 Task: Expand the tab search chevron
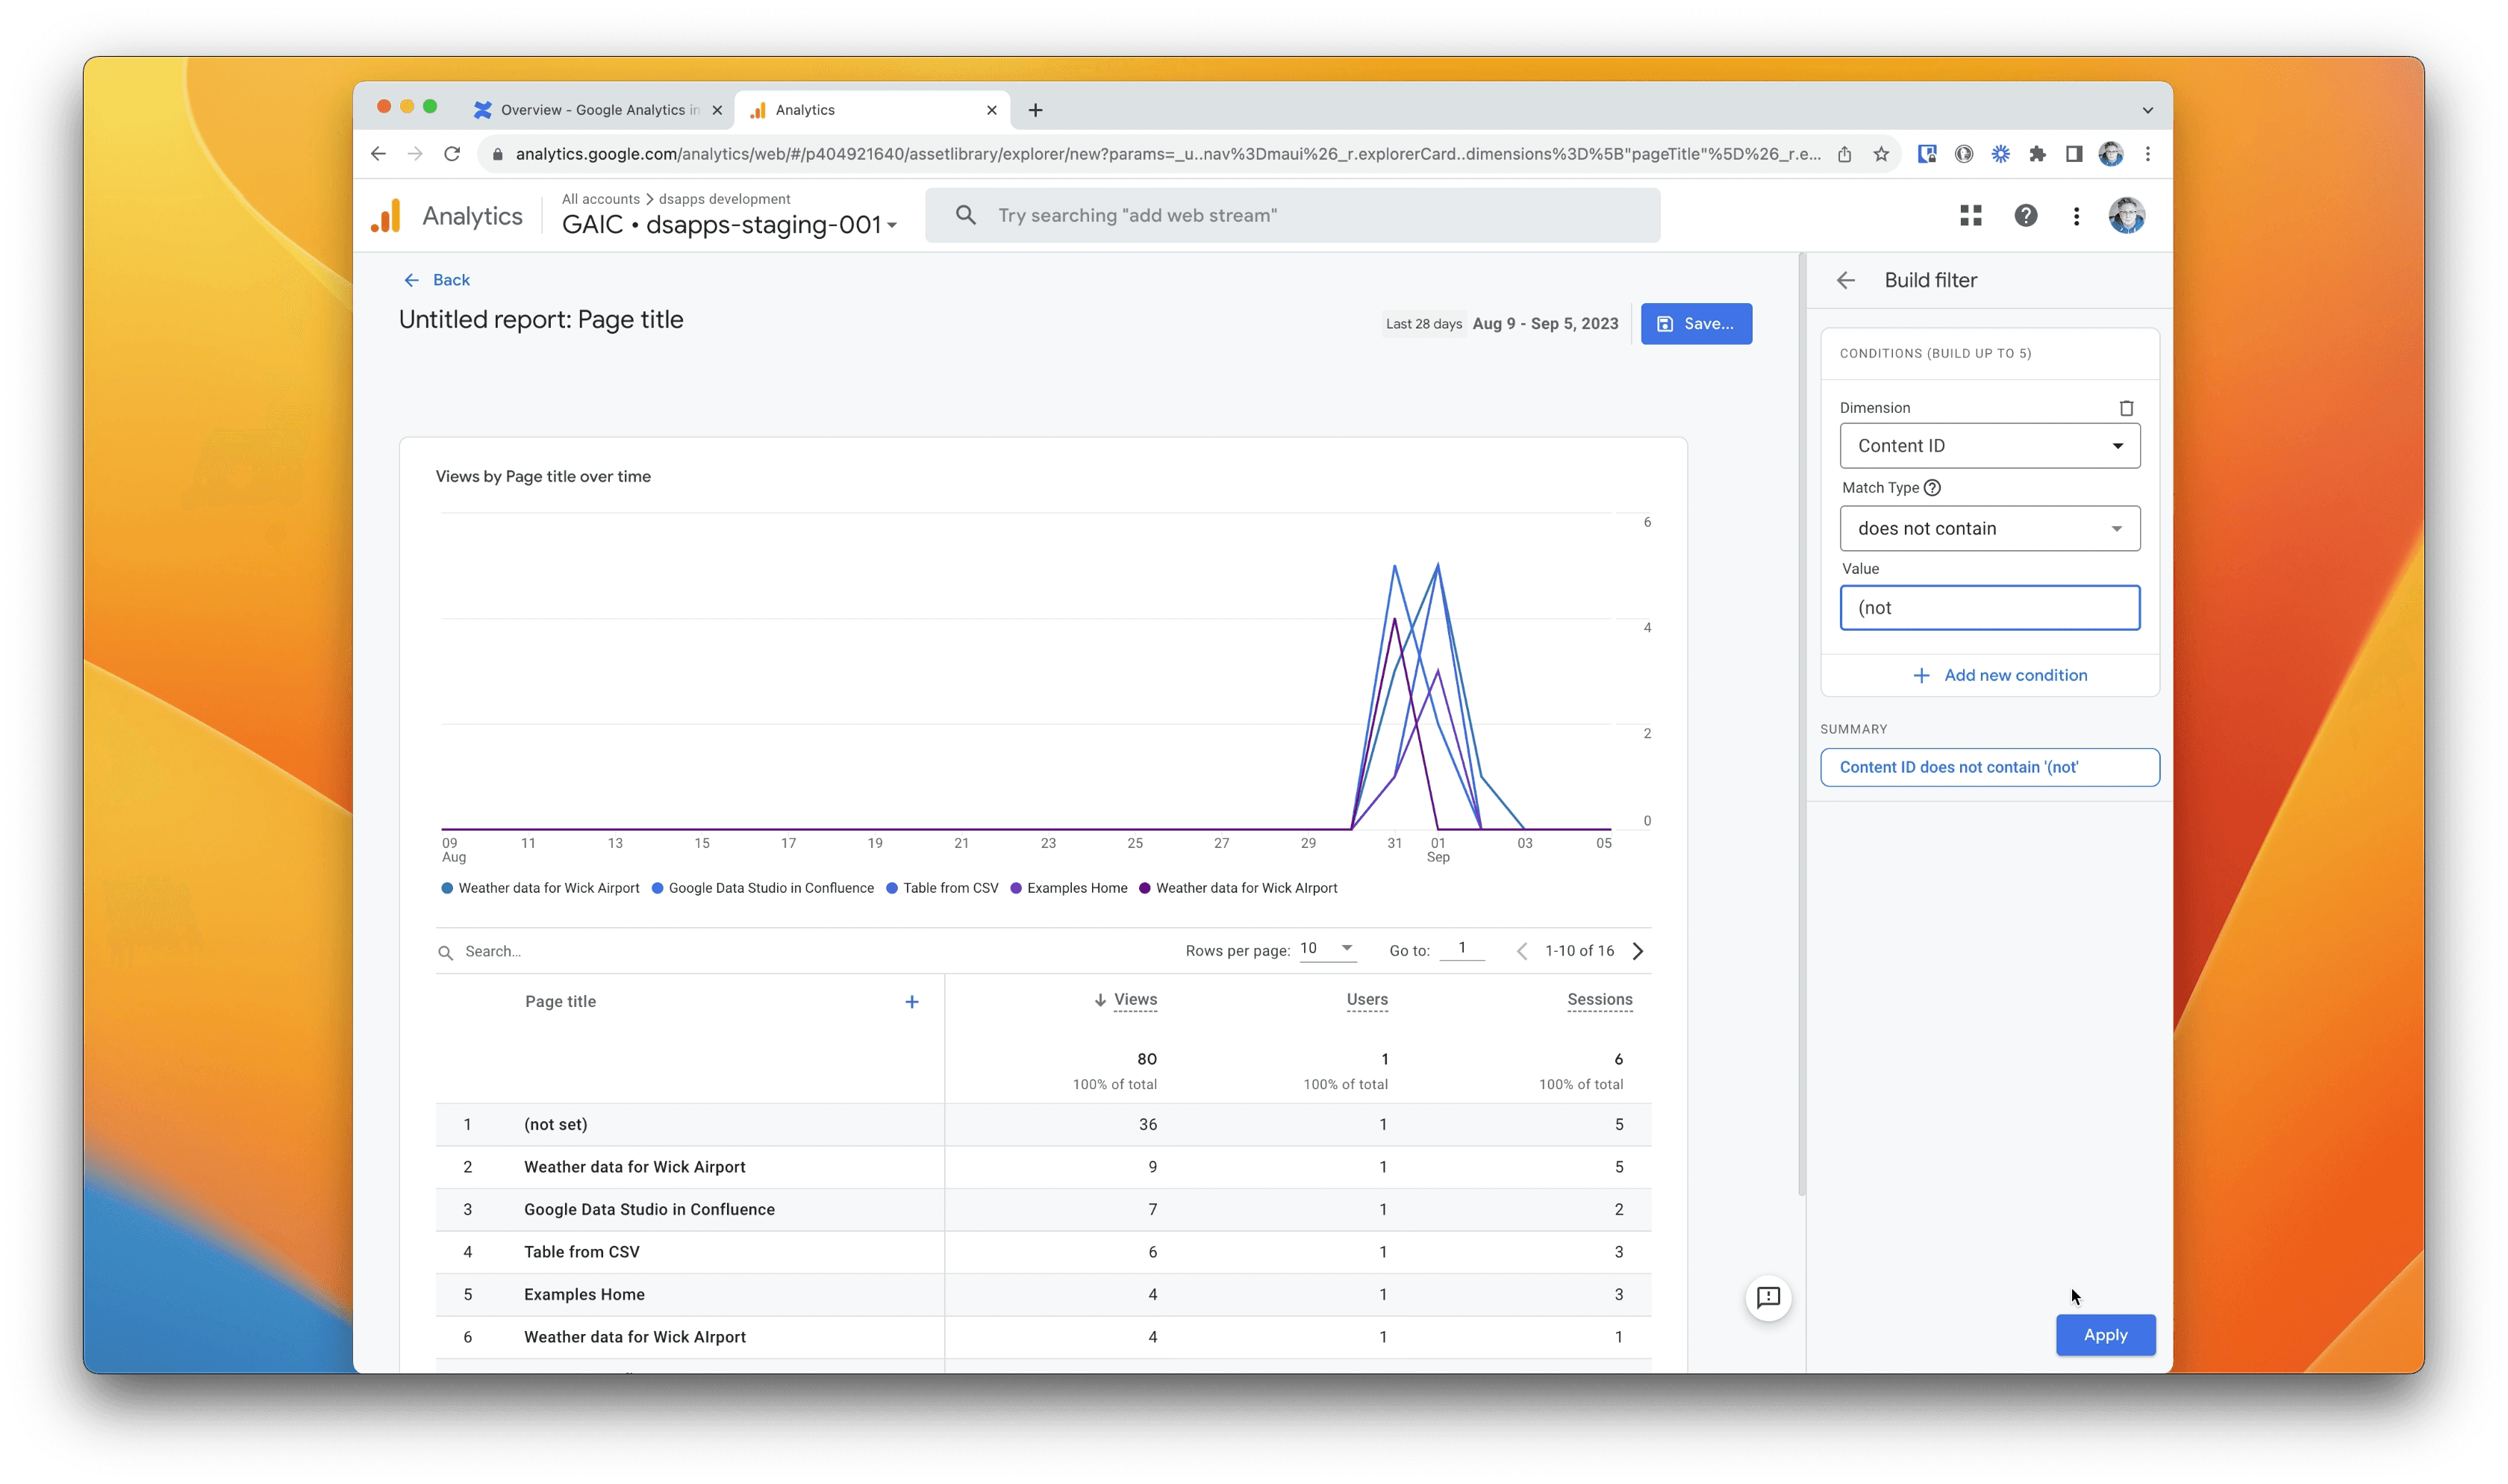pyautogui.click(x=2147, y=110)
